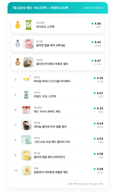Viewport: 116px width, 192px height.
Task: Open the pink 콜라겐 캡슐 패치 레티놀 thumbnail
Action: coord(29,43)
